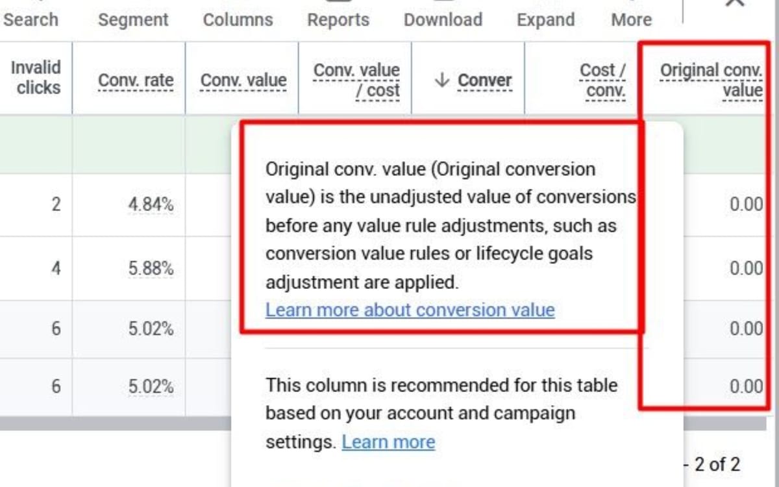Open the Columns customization icon

(238, 19)
